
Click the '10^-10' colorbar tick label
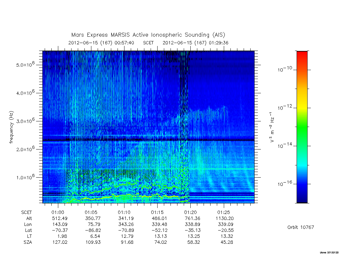tap(284, 69)
